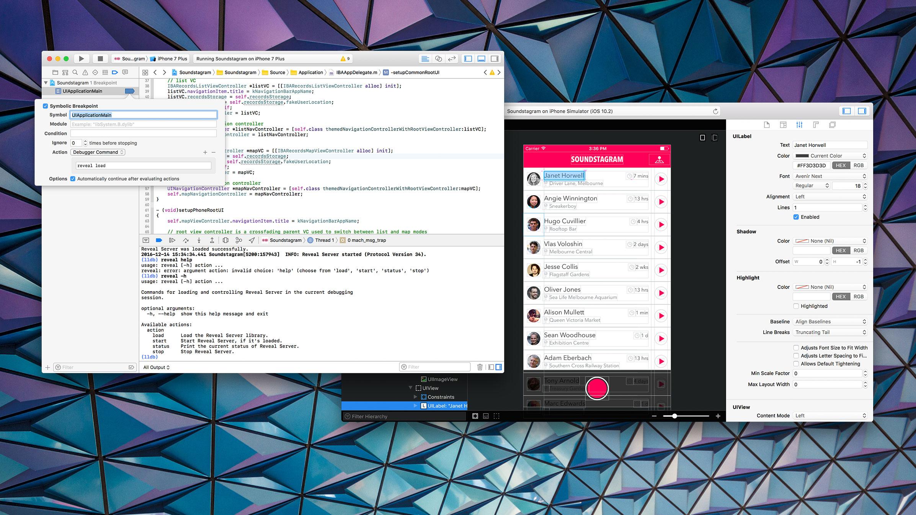This screenshot has width=916, height=515.
Task: Select the Source folder in jump bar
Action: pyautogui.click(x=274, y=72)
